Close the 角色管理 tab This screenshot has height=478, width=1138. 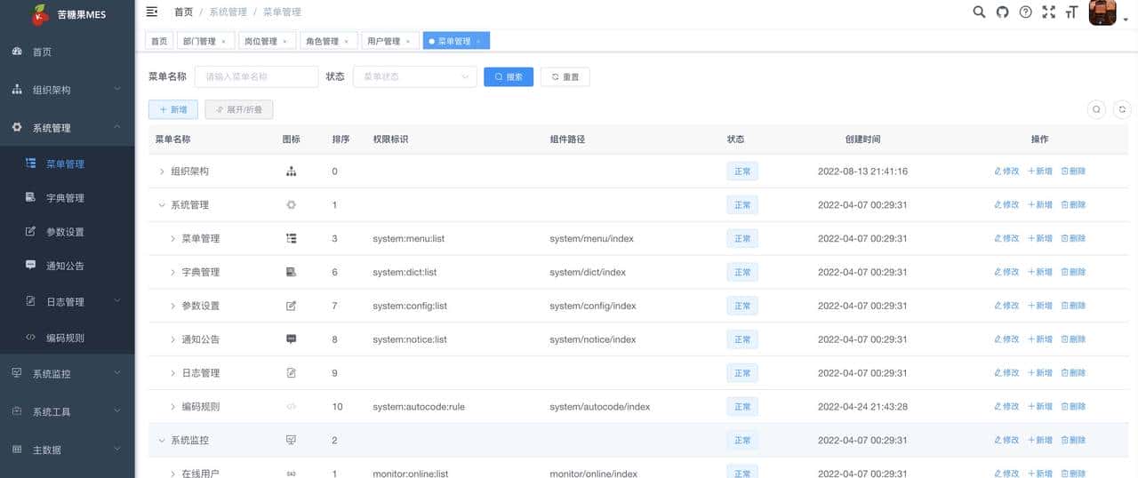pos(346,41)
